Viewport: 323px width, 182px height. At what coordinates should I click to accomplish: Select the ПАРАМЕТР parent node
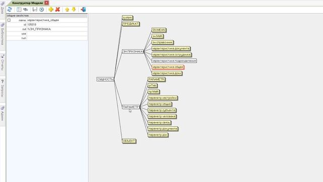pos(131,107)
